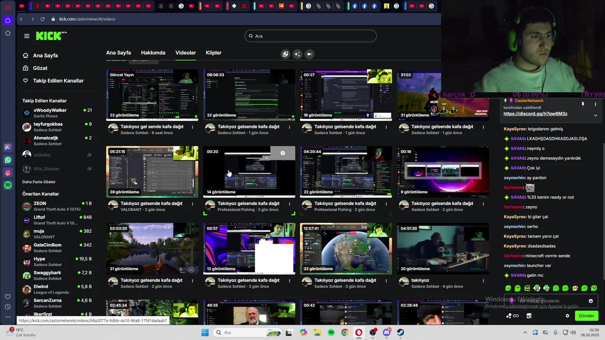Viewport: 605px width, 340px height.
Task: Send message with the Gönder button
Action: click(x=587, y=316)
